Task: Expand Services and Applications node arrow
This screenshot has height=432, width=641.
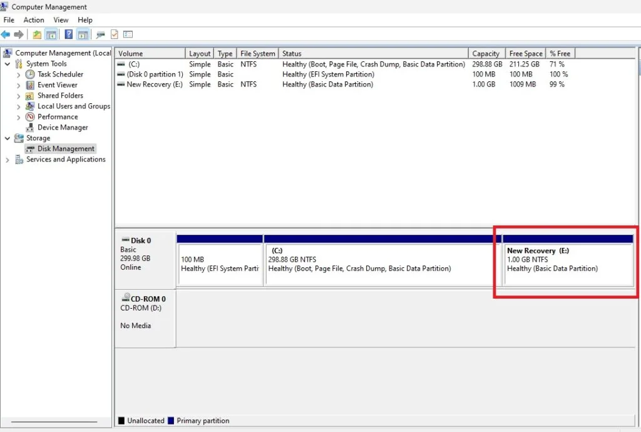Action: 8,160
